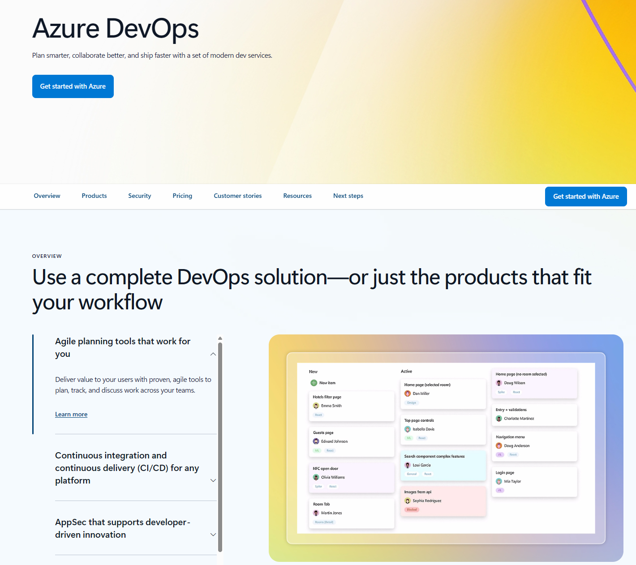Click Edward Johnson's avatar on Guests page card
Screen dimensions: 636x565
[x=316, y=441]
